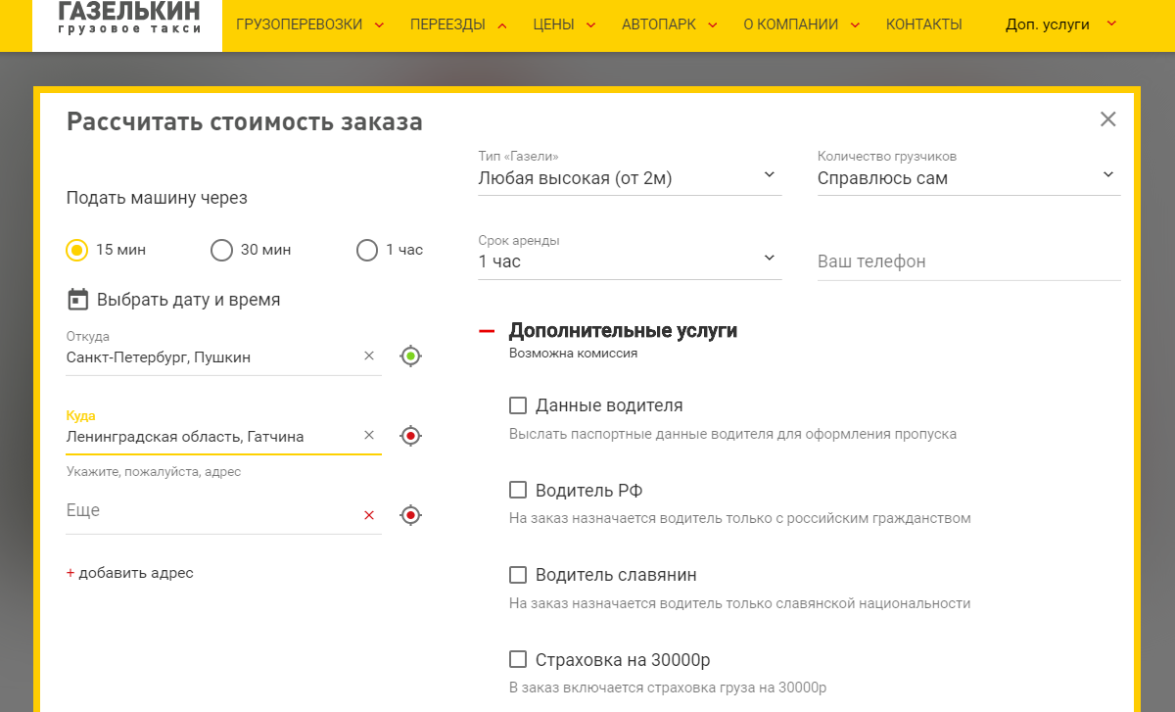The height and width of the screenshot is (712, 1175).
Task: Clear the Куда address with the X icon
Action: 369,436
